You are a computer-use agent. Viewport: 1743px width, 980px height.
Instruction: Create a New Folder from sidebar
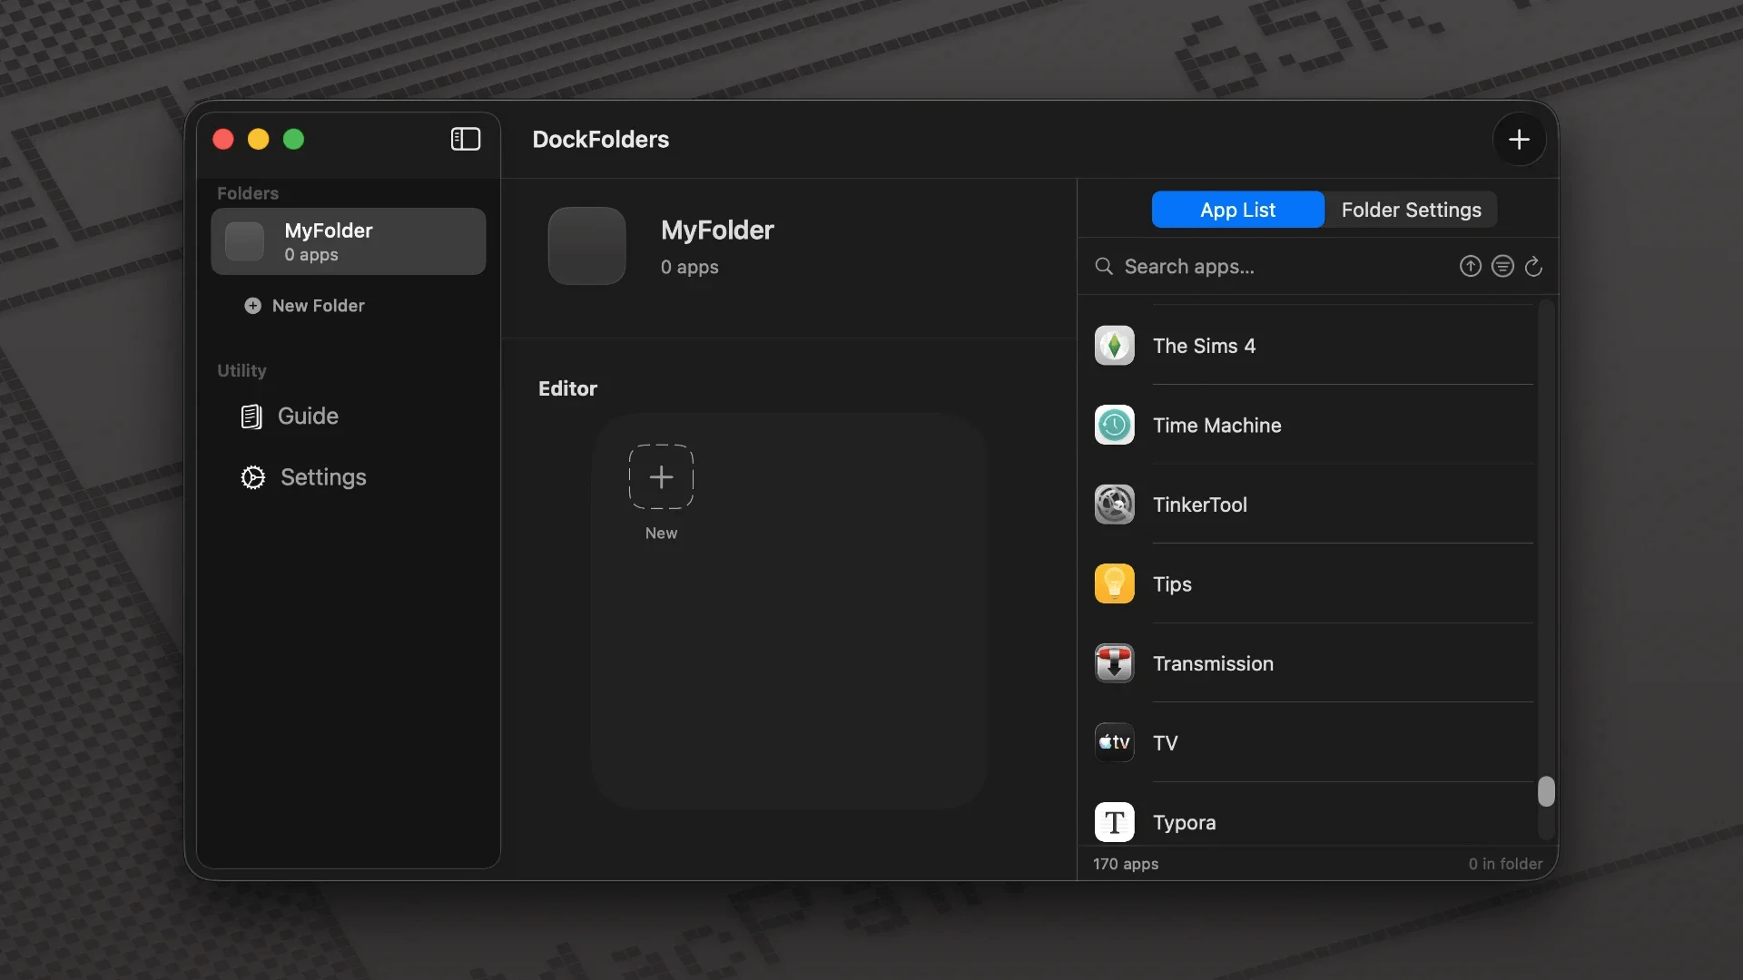(304, 306)
